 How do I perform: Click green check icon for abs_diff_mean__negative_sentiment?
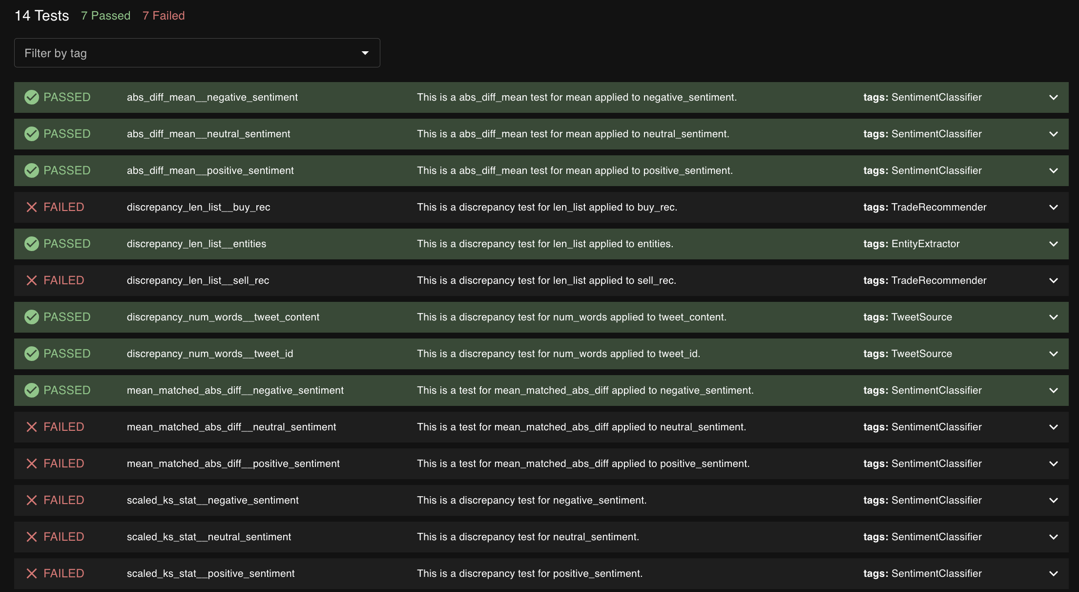click(x=32, y=97)
